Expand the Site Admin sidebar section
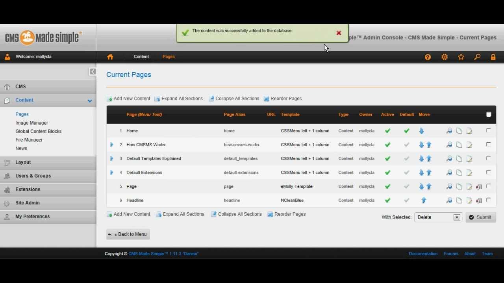 [x=48, y=203]
